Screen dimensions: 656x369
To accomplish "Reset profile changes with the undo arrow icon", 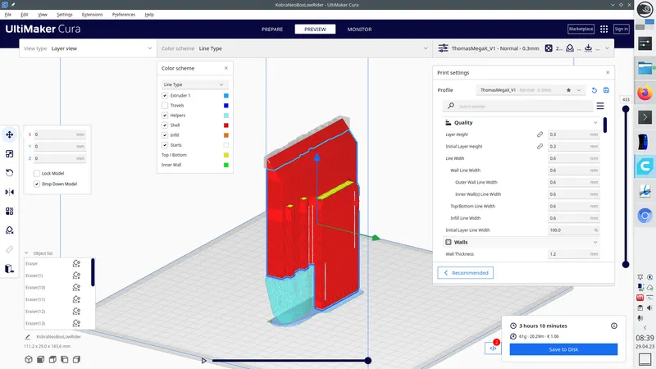I will click(594, 89).
